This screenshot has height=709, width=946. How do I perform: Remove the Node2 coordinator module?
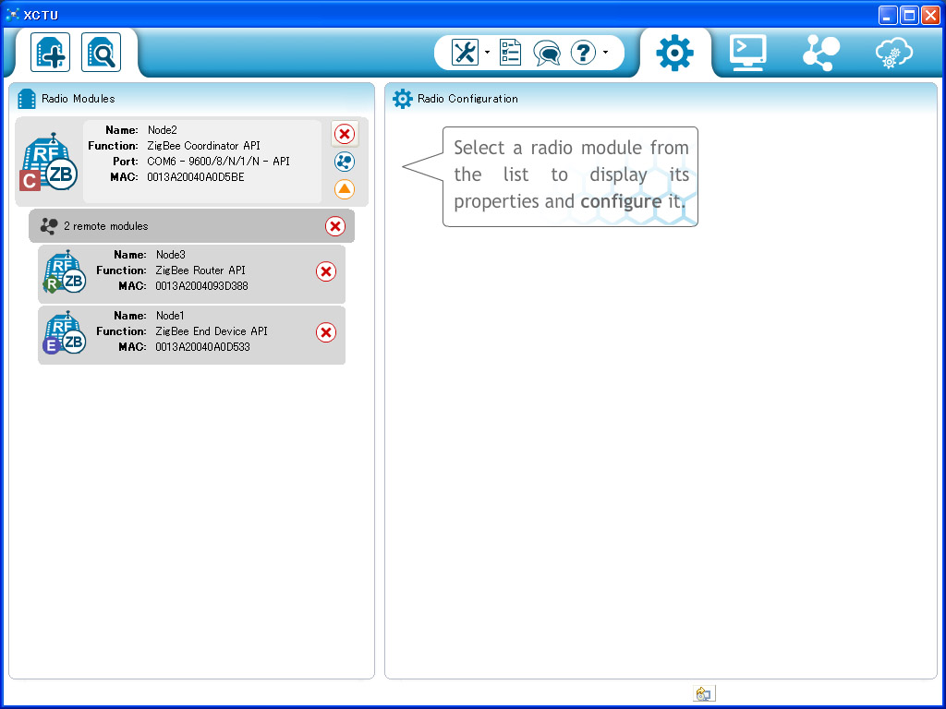coord(345,134)
